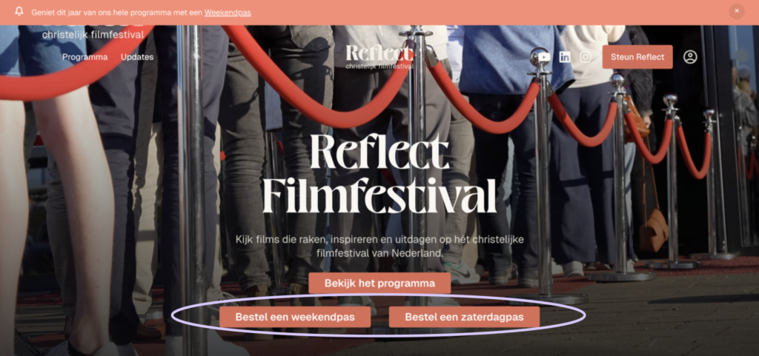
Task: Open the user account profile icon
Action: [x=690, y=57]
